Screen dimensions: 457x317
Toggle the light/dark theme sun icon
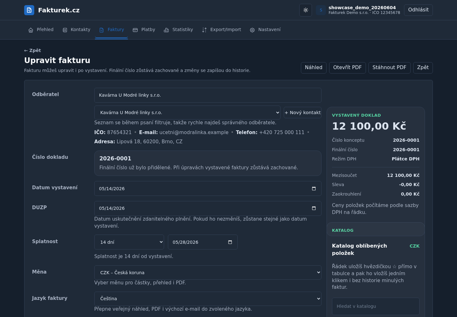point(306,10)
